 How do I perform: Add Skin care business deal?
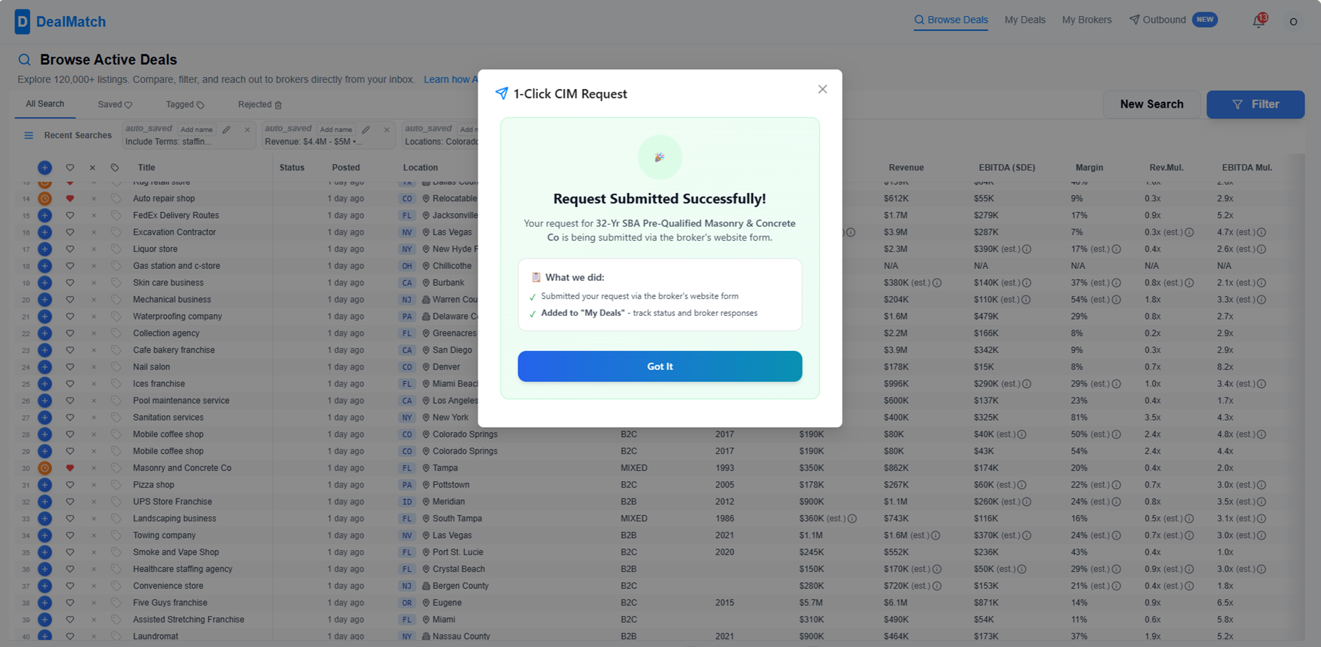(44, 283)
